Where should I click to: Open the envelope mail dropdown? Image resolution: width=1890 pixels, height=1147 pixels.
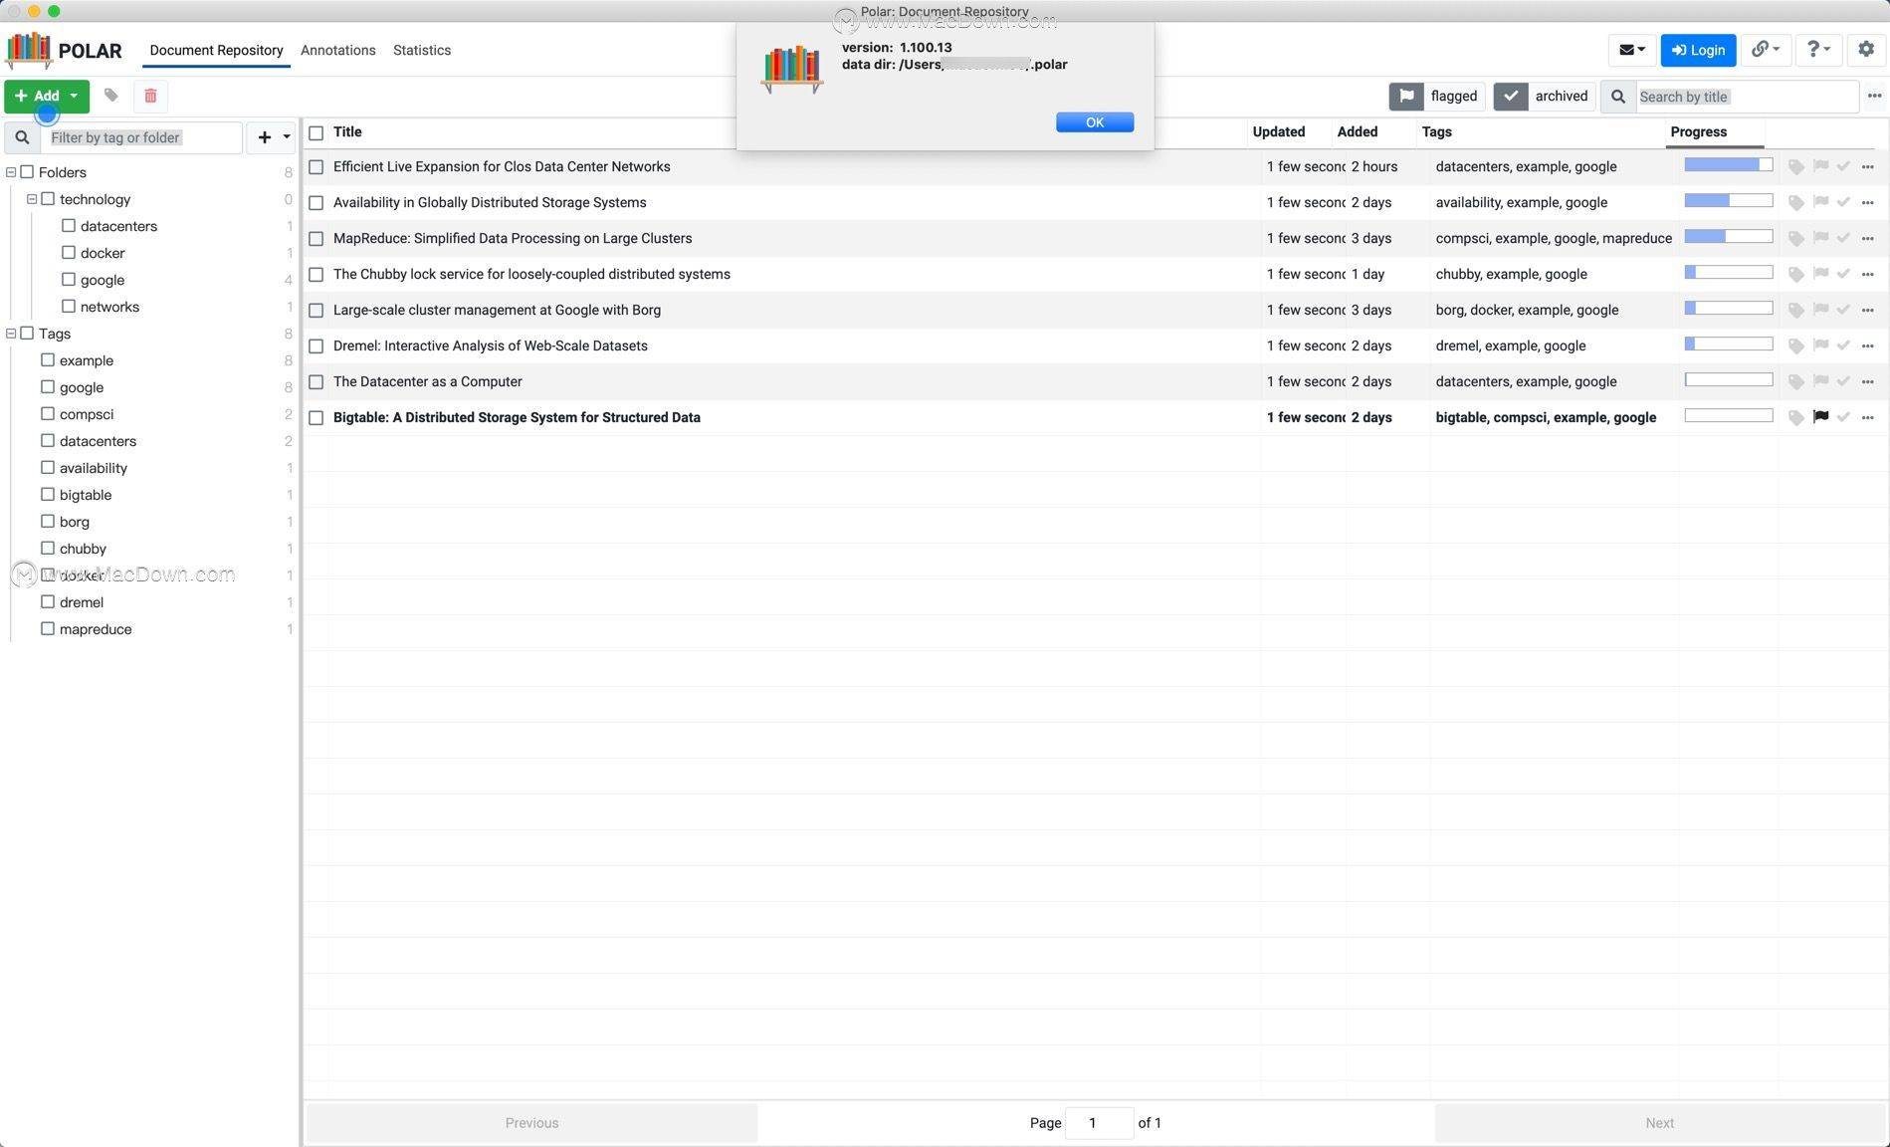[x=1631, y=50]
